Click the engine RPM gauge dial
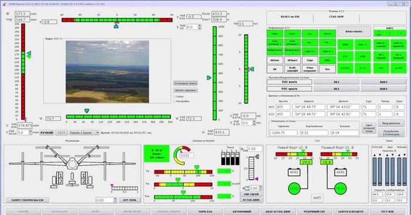 click(182, 155)
